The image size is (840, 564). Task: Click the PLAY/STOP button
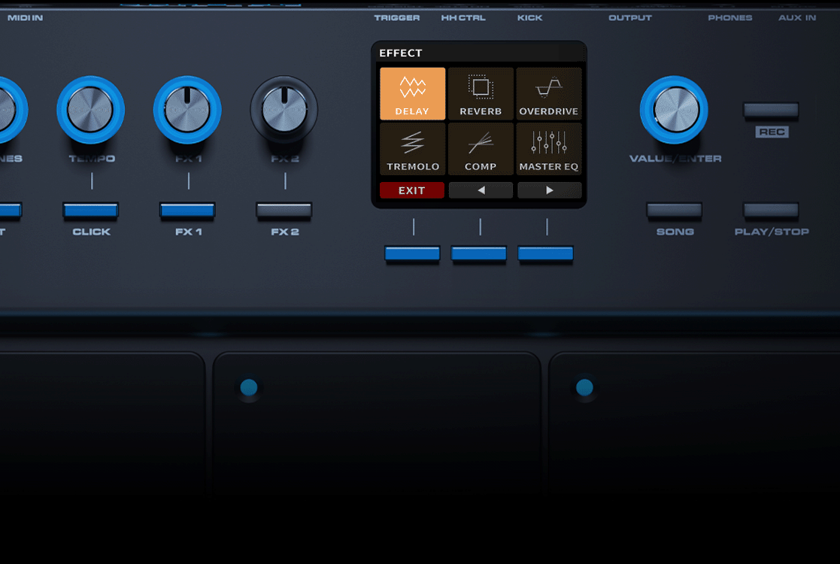(771, 210)
